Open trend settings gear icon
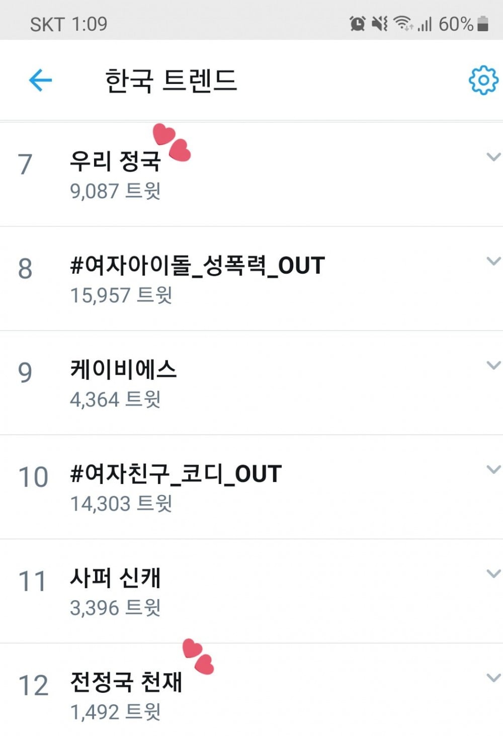The width and height of the screenshot is (503, 736). click(x=483, y=79)
